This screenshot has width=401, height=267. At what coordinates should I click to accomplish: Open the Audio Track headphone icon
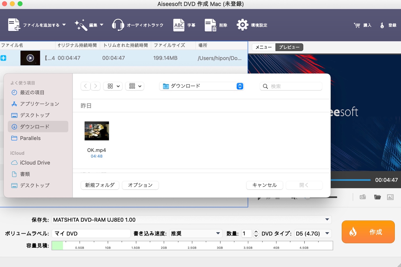pos(118,25)
